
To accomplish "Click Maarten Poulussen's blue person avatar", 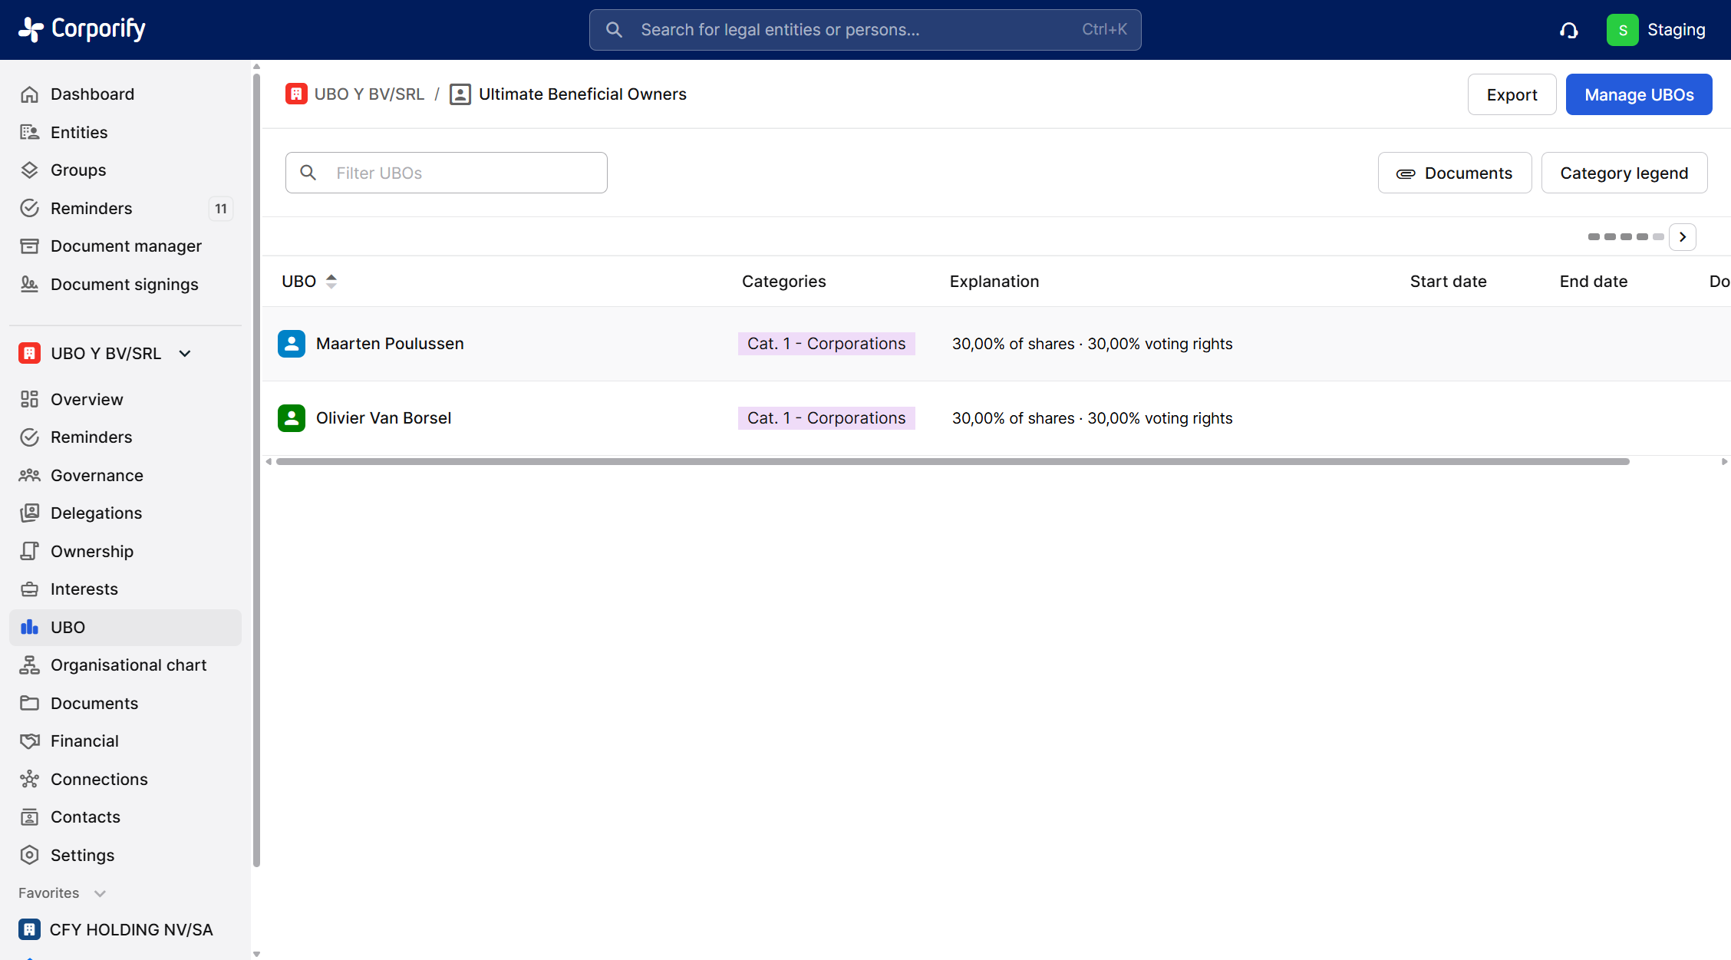I will tap(292, 344).
